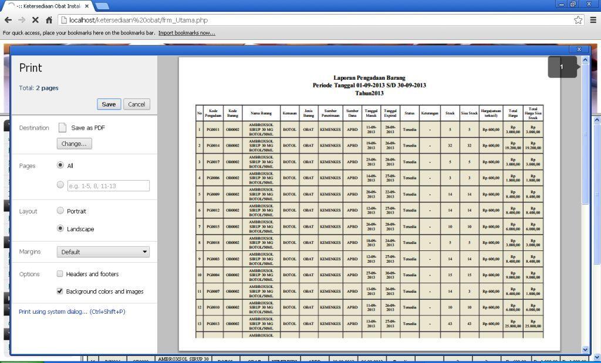Bookmark this page with star icon
Screen dimensions: 601x363
click(578, 20)
